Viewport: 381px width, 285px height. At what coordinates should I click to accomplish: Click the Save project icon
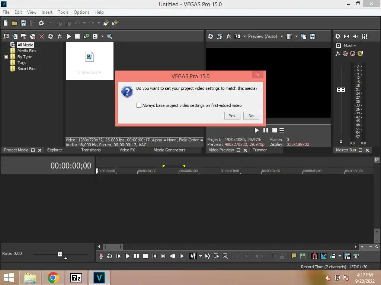[23, 23]
